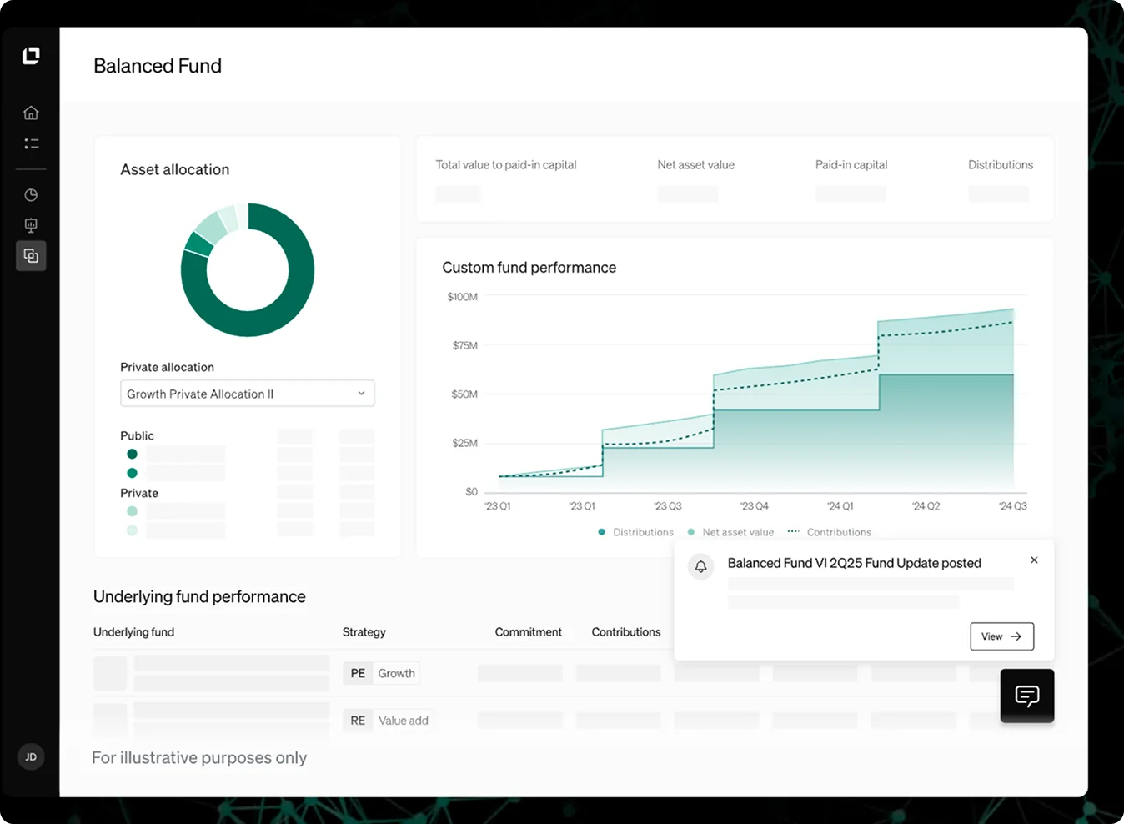Click the $100M axis label
This screenshot has width=1124, height=824.
[463, 297]
